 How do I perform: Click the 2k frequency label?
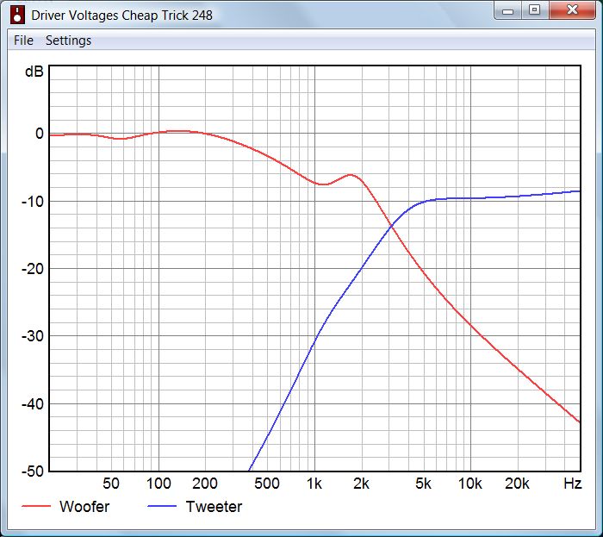point(361,484)
